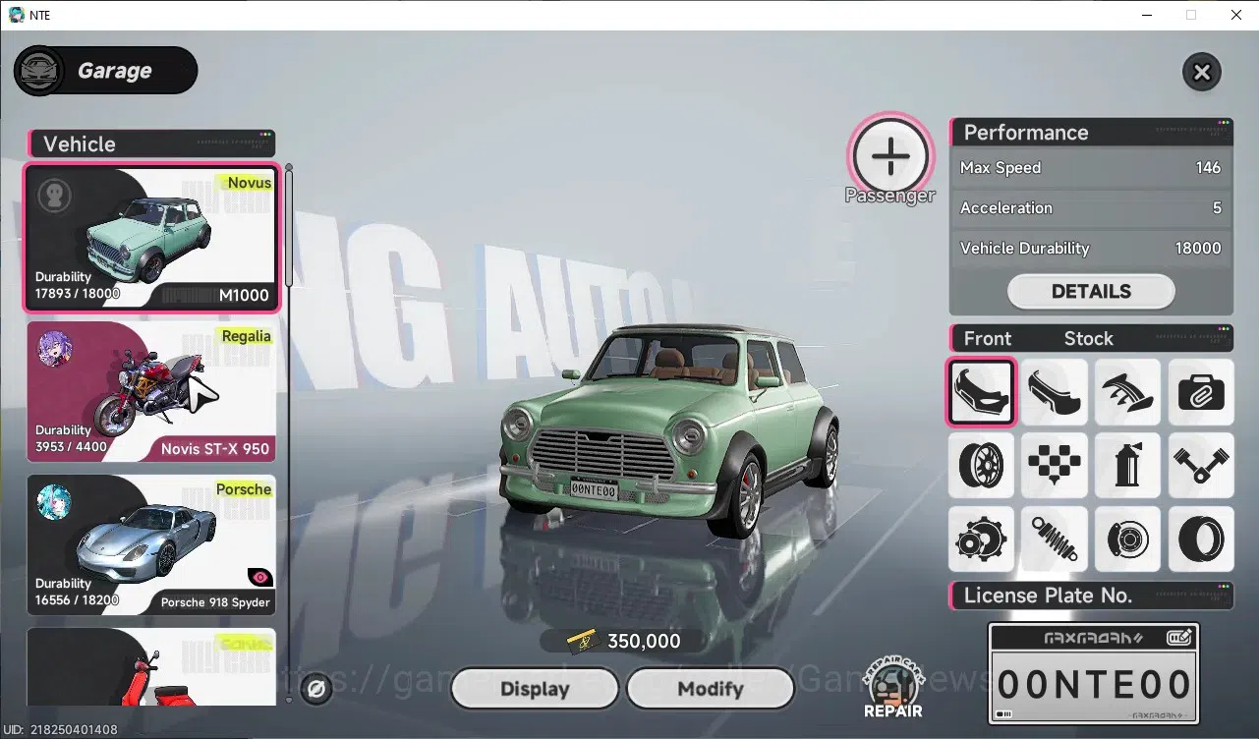
Task: Click the Acceleration value 5
Action: 1217,207
